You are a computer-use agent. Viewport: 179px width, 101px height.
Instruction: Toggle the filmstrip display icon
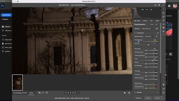tap(39, 93)
